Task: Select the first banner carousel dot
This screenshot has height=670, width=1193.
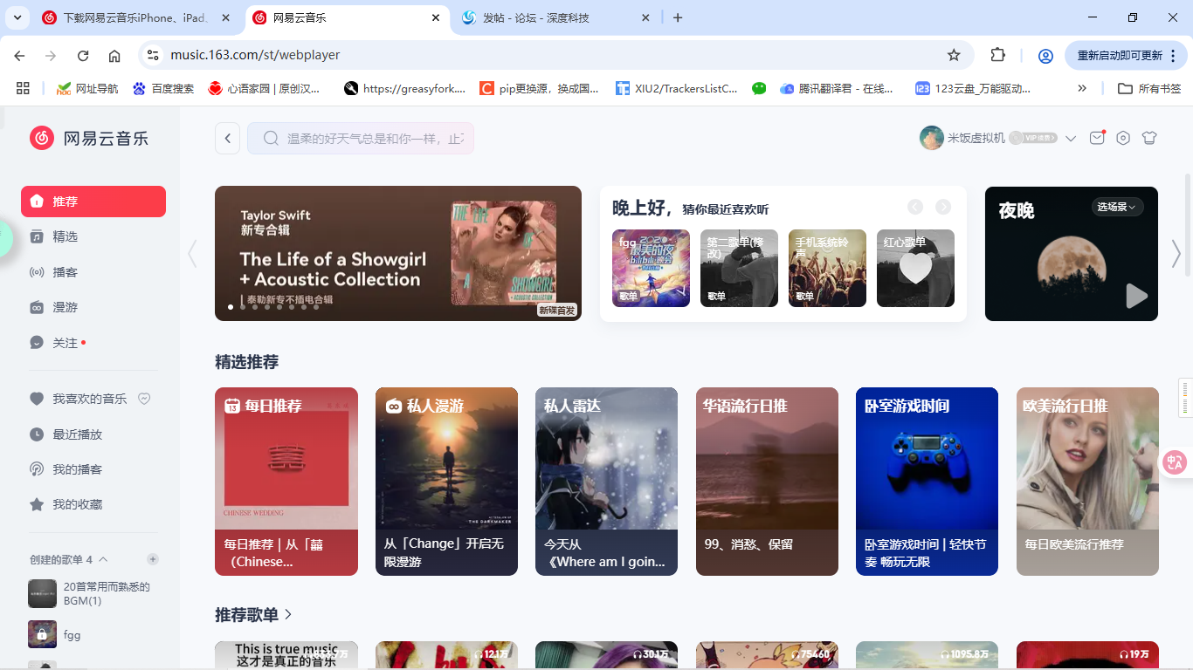Action: 231,307
